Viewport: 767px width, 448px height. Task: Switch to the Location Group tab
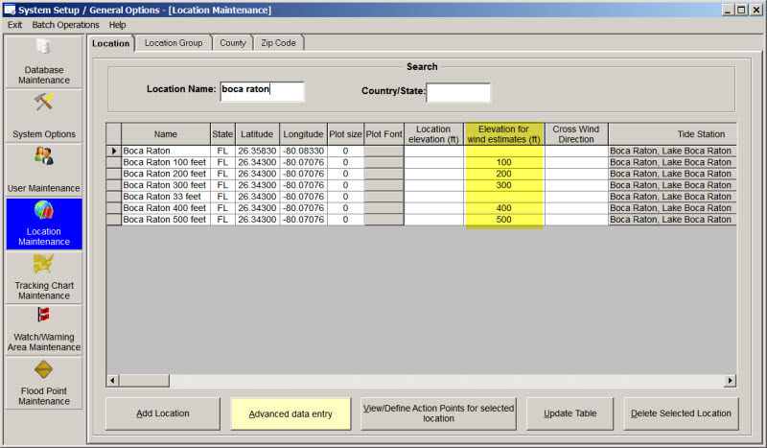coord(174,43)
